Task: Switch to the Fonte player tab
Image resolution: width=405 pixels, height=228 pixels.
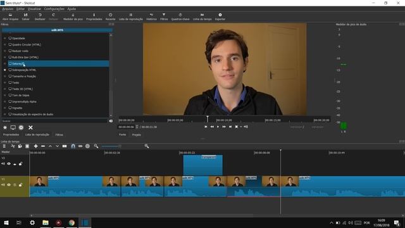Action: 122,135
